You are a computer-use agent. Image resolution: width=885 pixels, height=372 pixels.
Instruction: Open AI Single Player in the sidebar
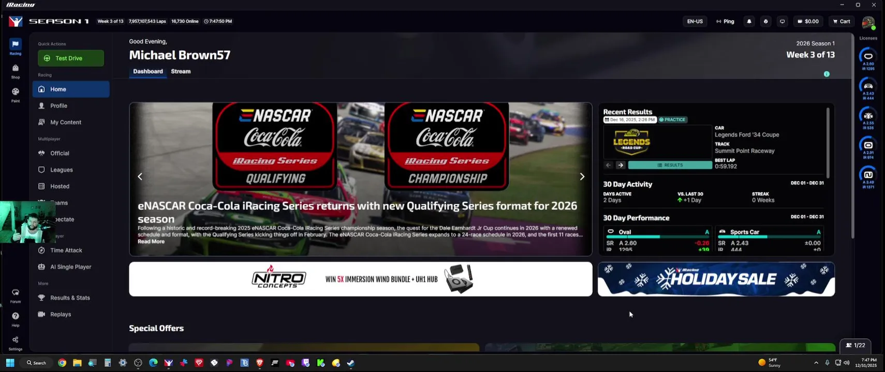pyautogui.click(x=71, y=267)
